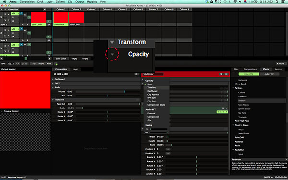Click the magnifier icon in the Solid Color clip header
Image resolution: width=288 pixels, height=180 pixels.
221,74
